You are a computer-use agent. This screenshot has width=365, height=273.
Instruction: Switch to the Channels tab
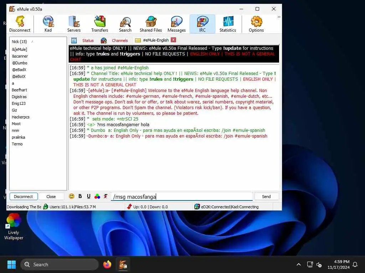(x=114, y=41)
